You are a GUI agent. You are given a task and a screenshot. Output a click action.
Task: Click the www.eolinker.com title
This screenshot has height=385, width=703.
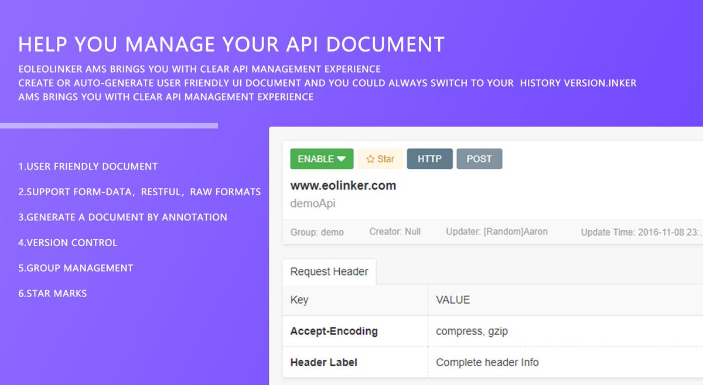[343, 186]
